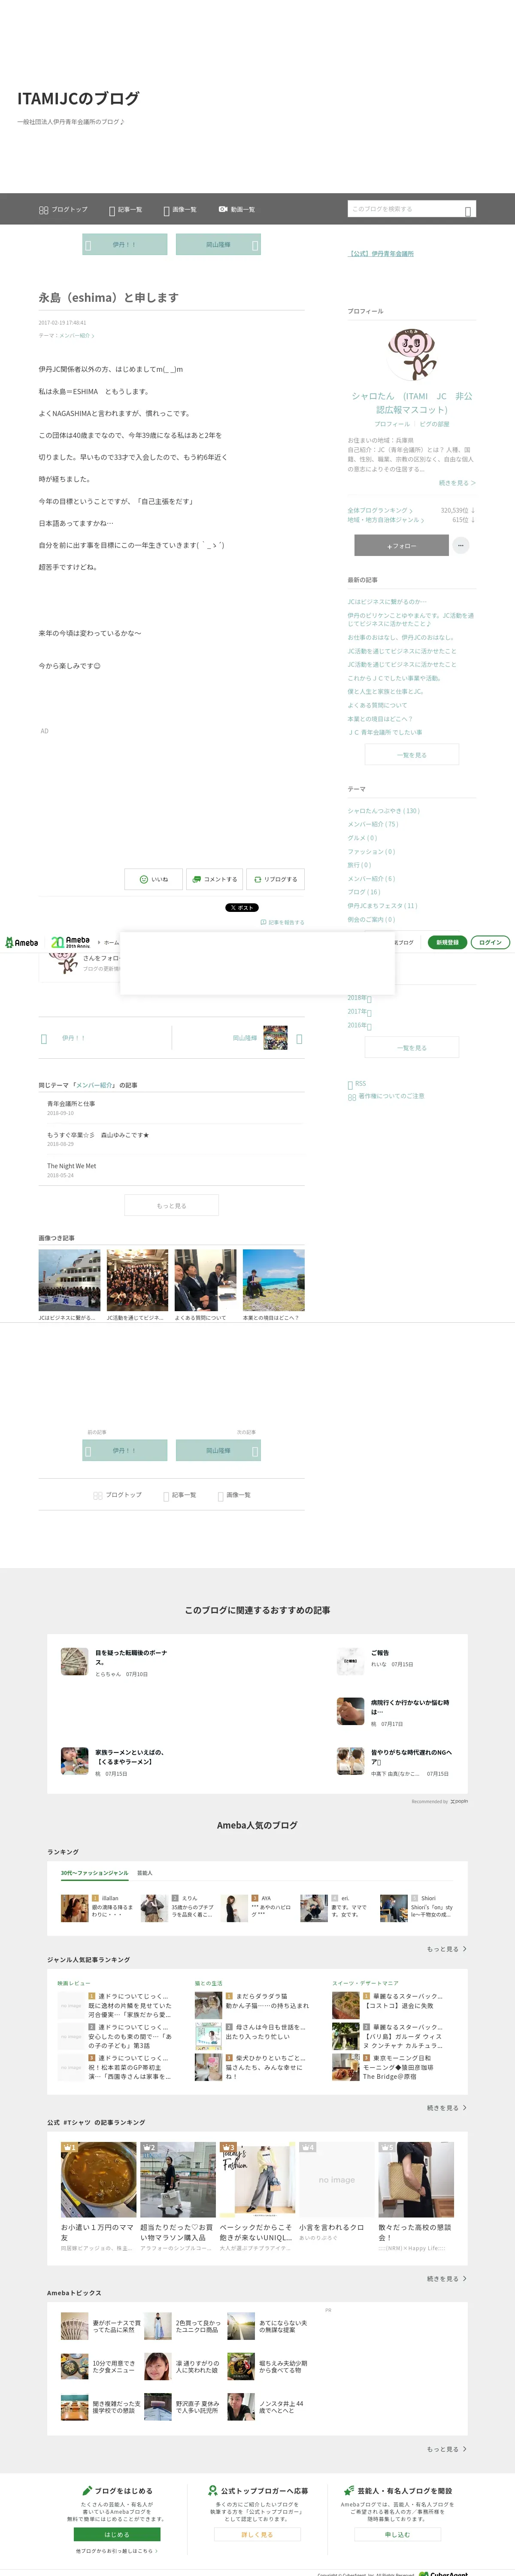
Task: Click the 新規登録 button
Action: (x=447, y=942)
